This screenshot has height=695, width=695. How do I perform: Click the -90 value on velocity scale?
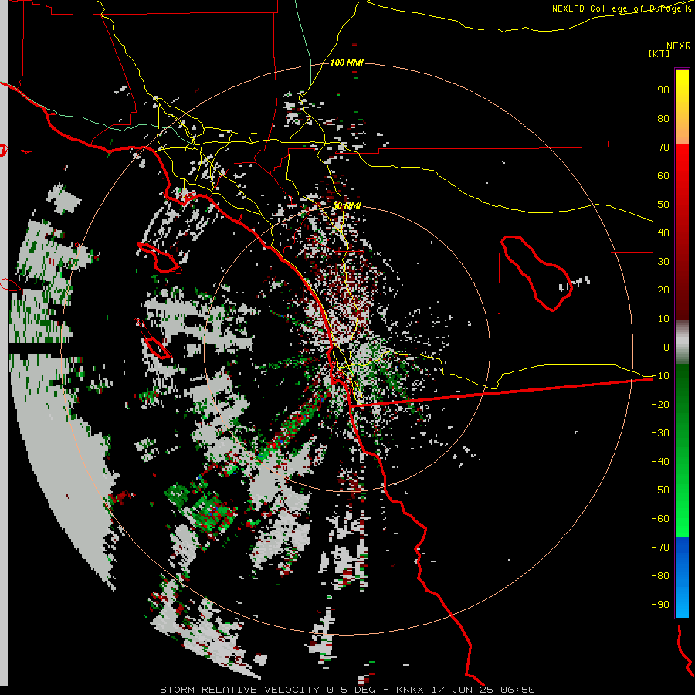660,605
